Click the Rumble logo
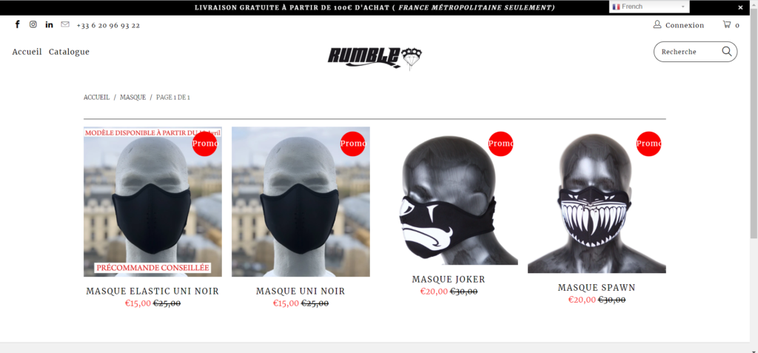The image size is (758, 353). [x=375, y=58]
